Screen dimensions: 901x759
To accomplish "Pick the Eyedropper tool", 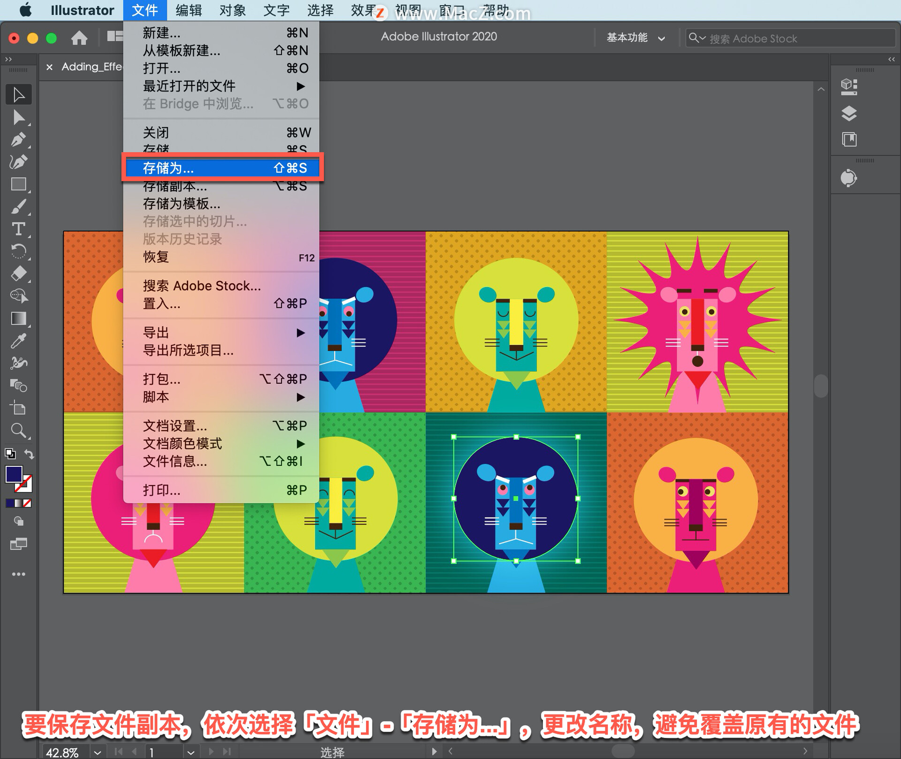I will click(x=19, y=342).
